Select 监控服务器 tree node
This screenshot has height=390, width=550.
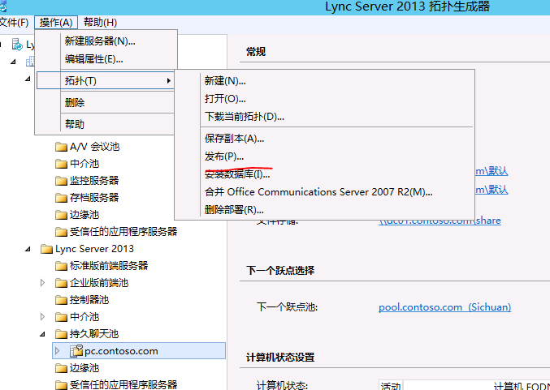pos(94,181)
